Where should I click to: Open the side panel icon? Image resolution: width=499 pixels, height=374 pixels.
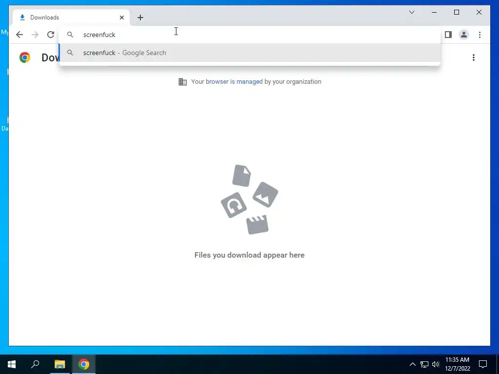pos(448,35)
